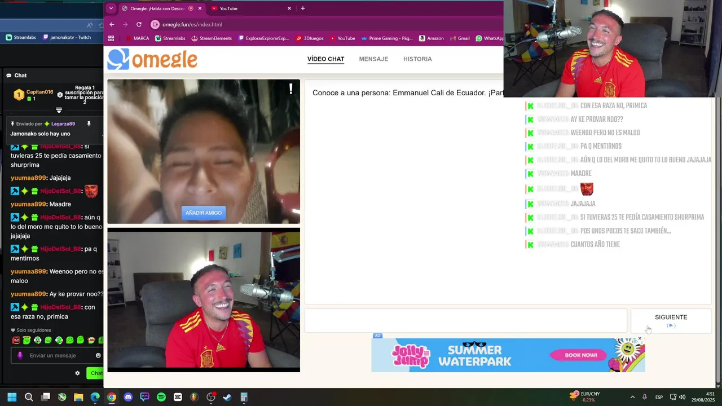This screenshot has height=406, width=722.
Task: Open the Amazon bookmark
Action: coord(431,38)
